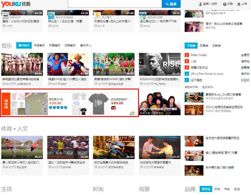
Task: Select the 最热音乐 tab
Action: 24,45
